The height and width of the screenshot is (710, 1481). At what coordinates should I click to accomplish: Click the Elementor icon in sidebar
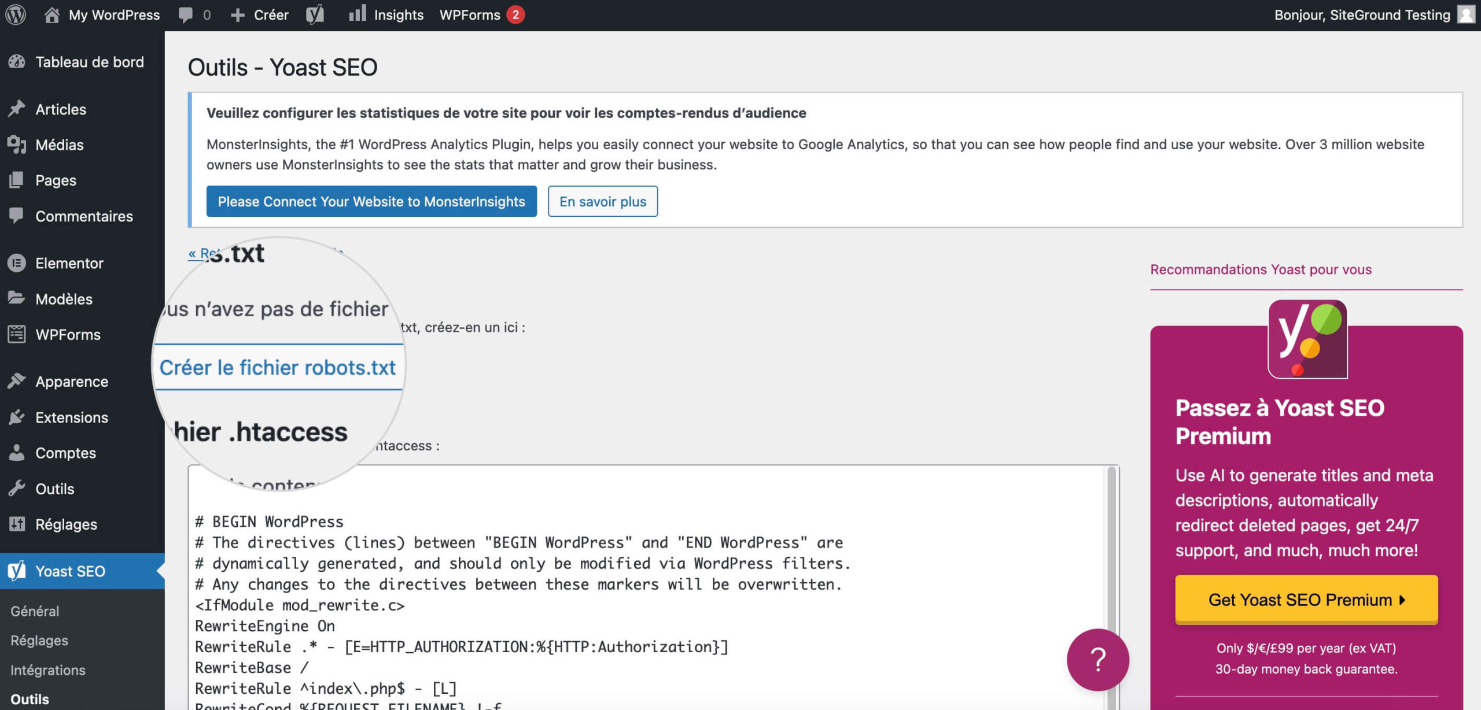(x=17, y=263)
